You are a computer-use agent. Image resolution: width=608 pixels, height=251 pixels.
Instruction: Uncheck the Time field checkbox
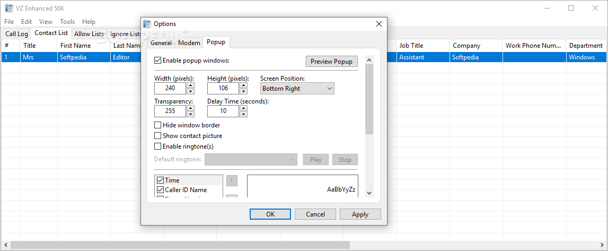click(160, 180)
